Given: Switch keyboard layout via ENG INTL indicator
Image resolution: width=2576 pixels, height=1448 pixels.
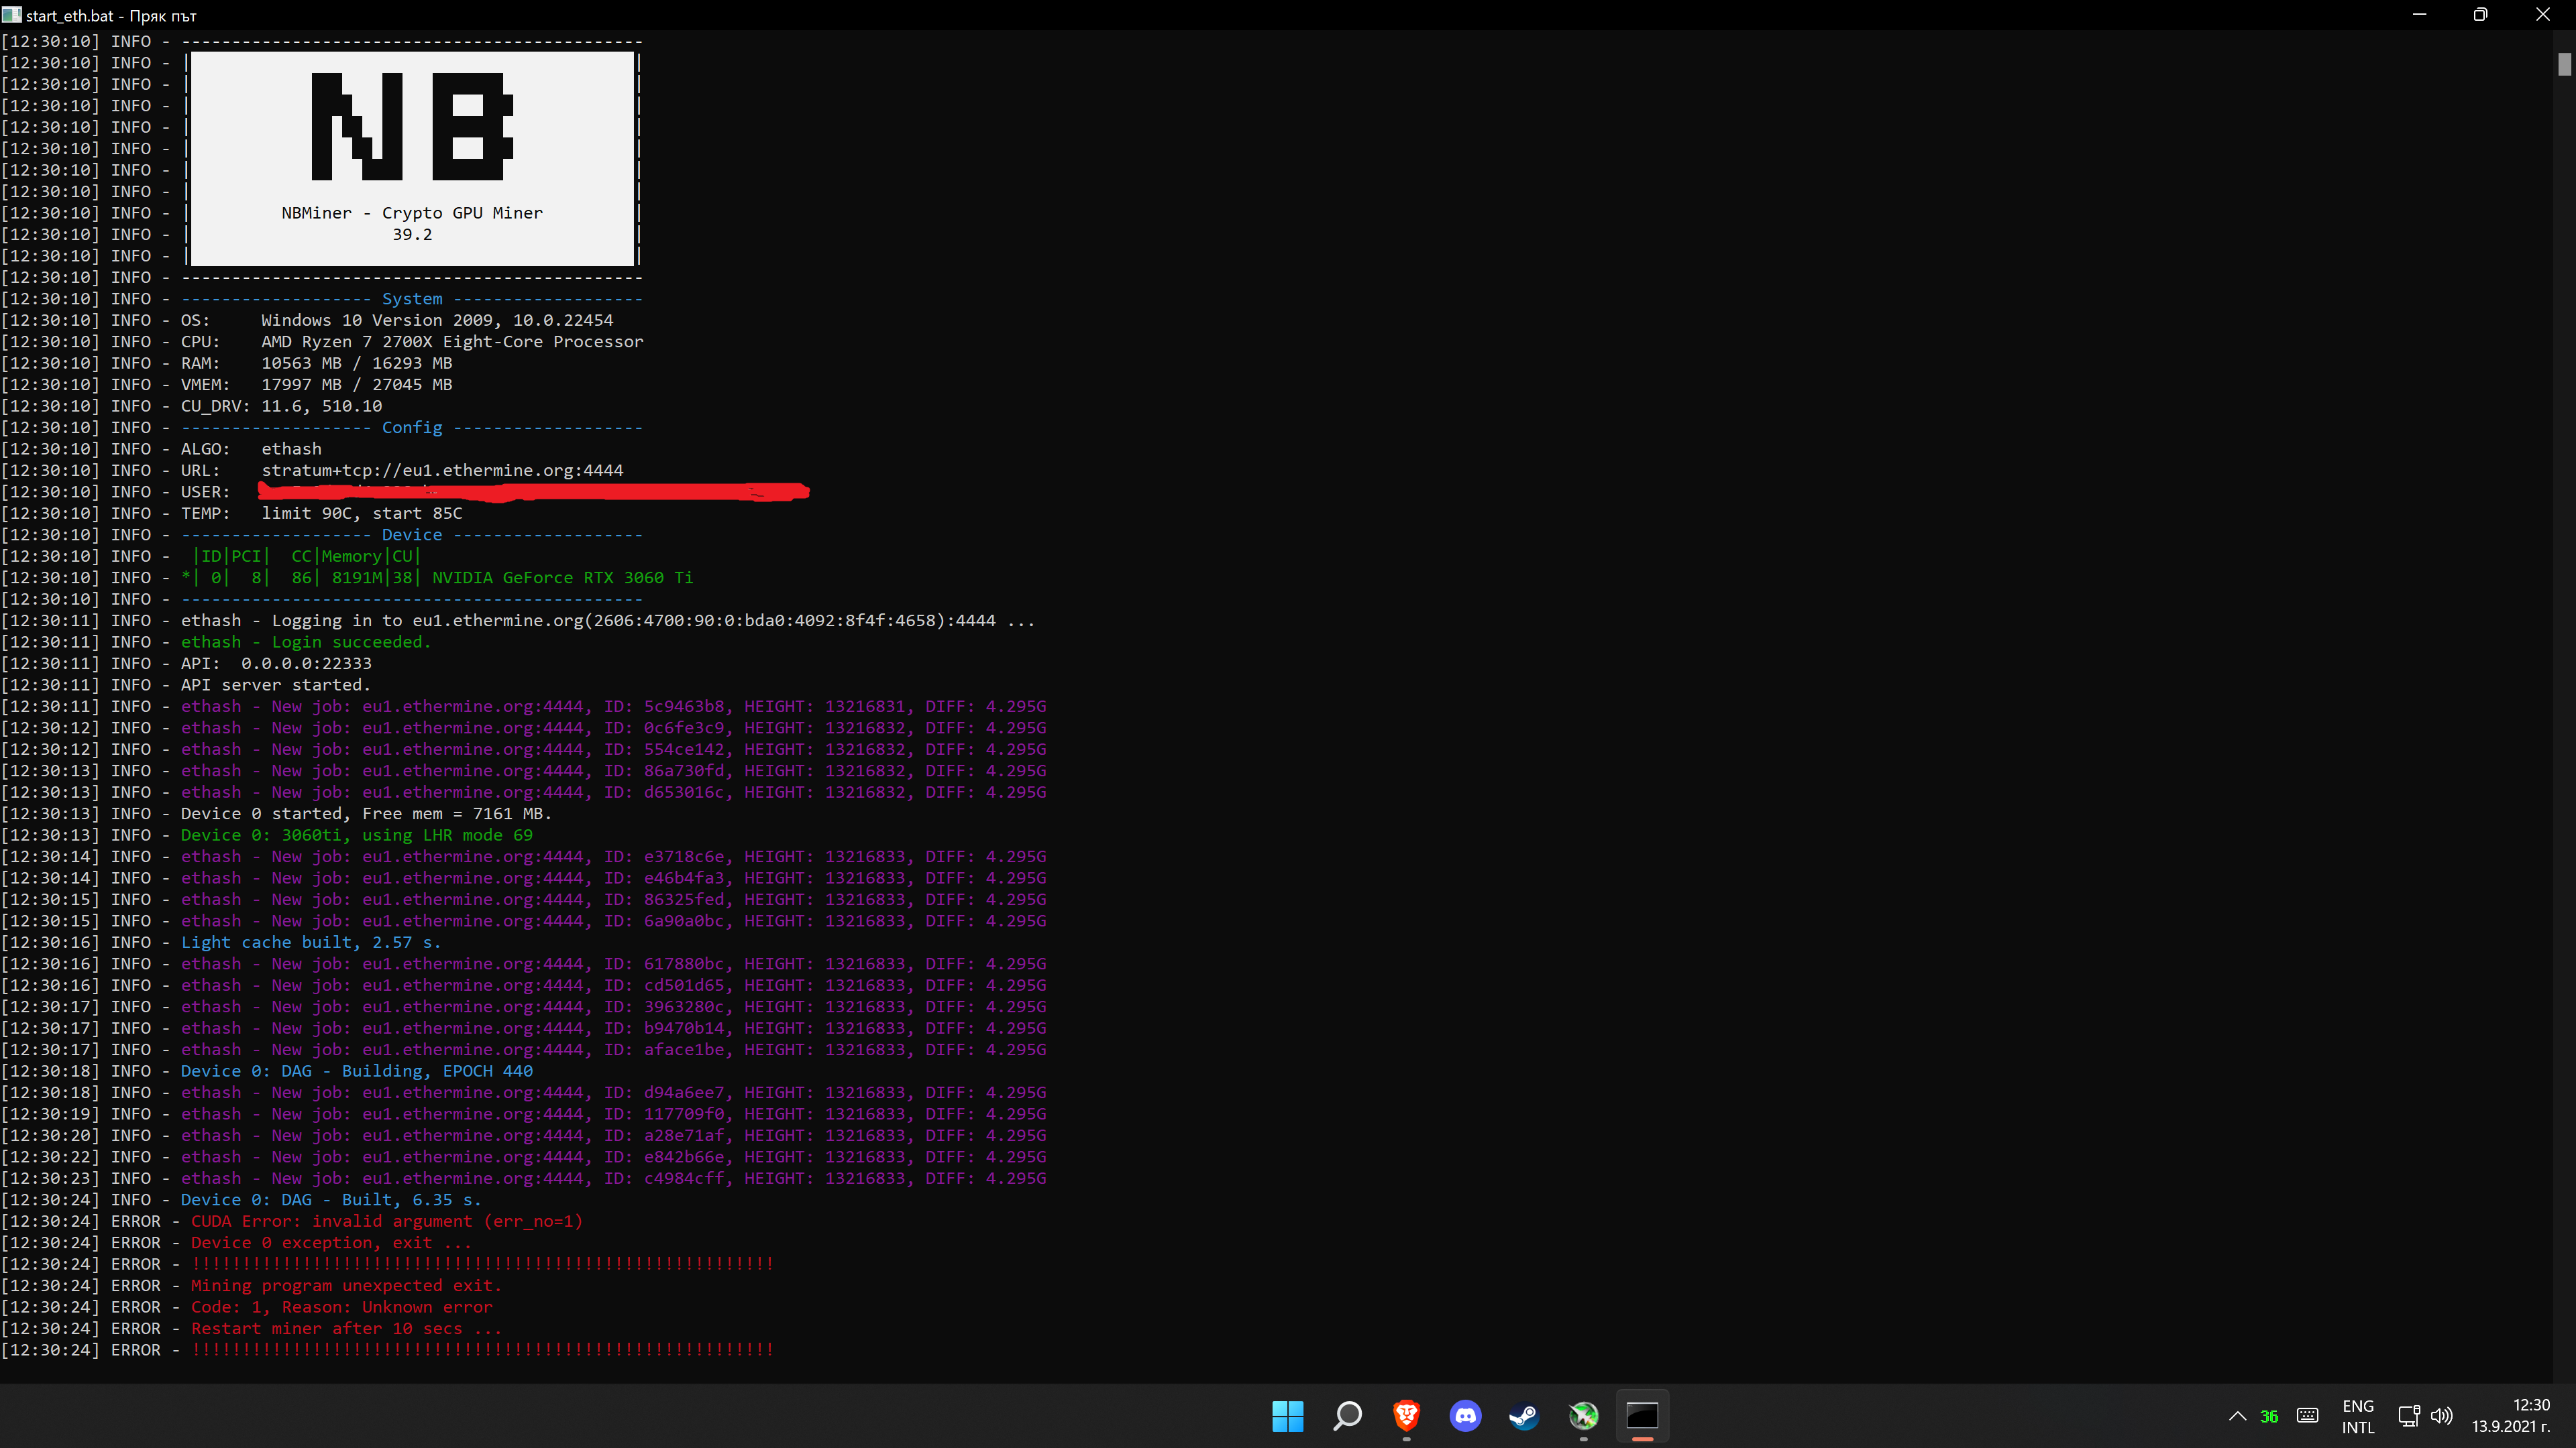Looking at the screenshot, I should [2358, 1416].
